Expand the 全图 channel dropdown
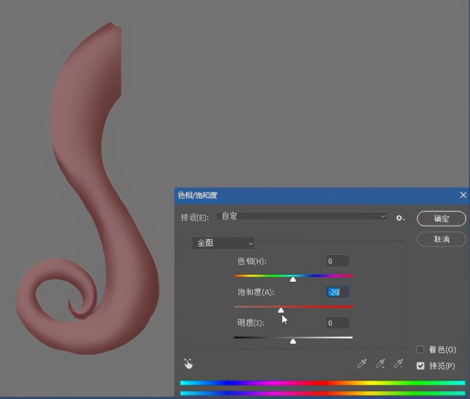 pos(223,243)
